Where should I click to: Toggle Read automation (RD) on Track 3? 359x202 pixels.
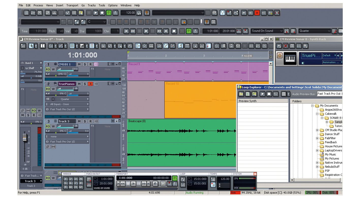[48, 126]
